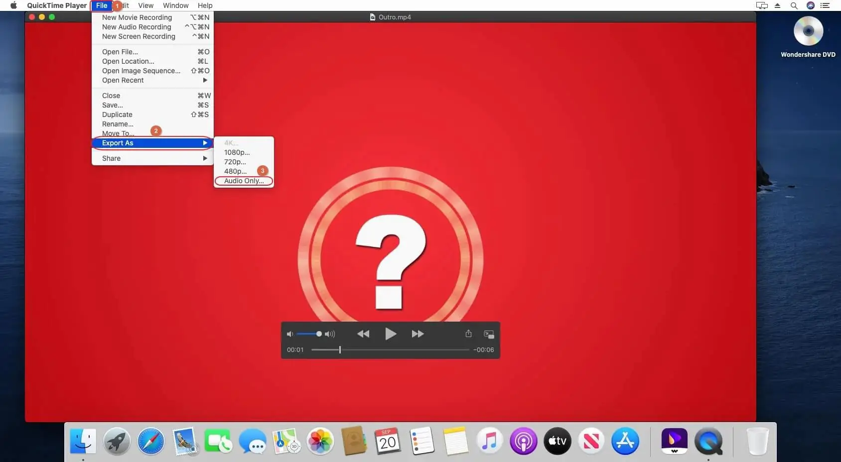Open the Notification Center list icon

click(825, 5)
